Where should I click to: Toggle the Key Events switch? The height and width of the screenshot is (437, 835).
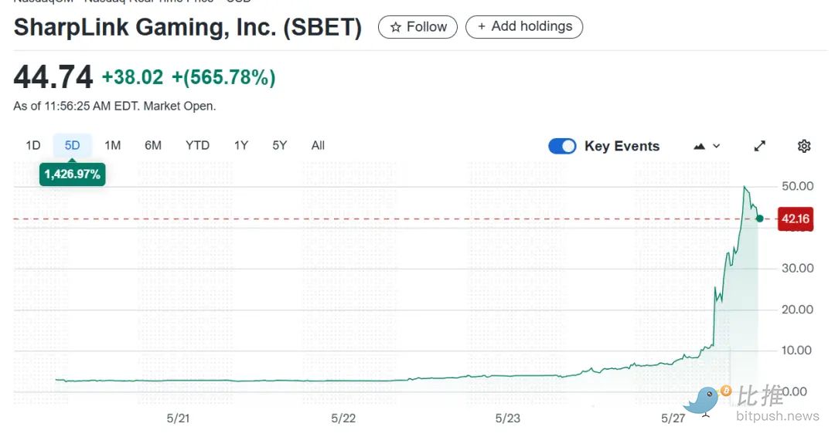[x=562, y=146]
